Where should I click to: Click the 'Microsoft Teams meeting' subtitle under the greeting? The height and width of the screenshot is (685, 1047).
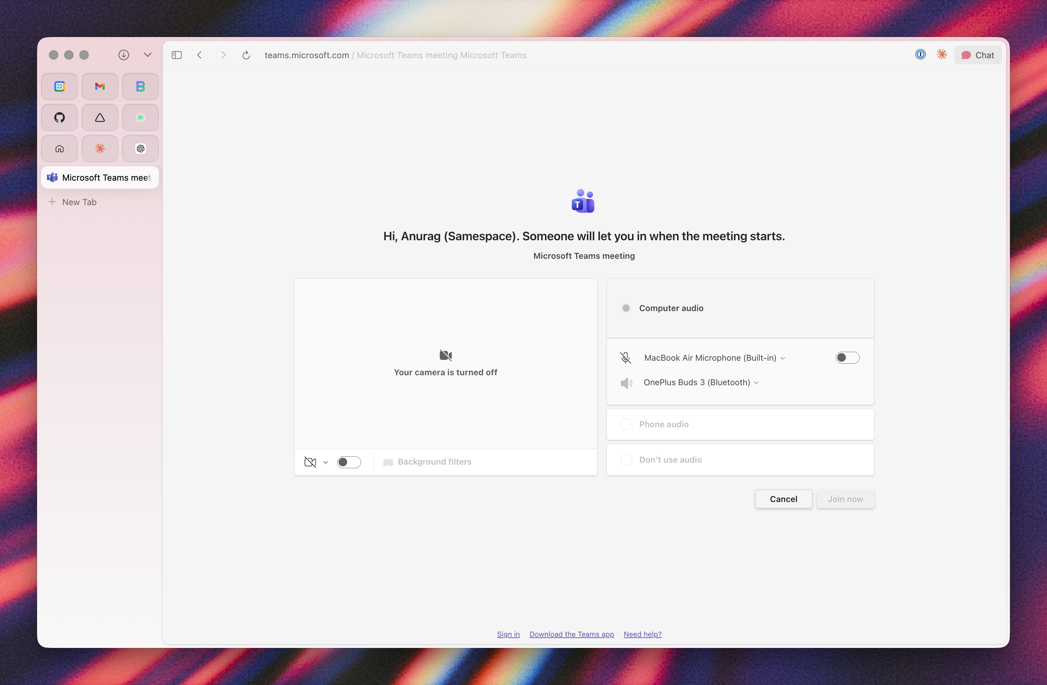(584, 256)
